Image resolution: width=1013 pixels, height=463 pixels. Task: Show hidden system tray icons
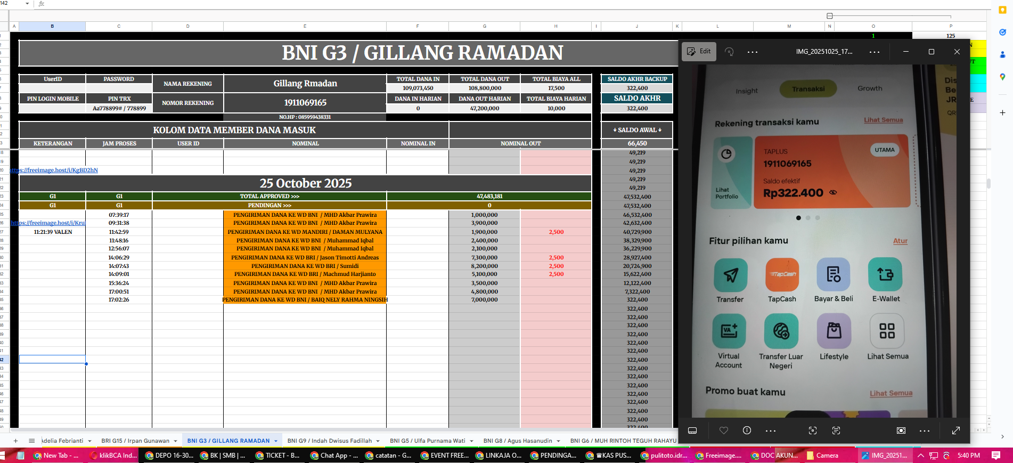(920, 456)
